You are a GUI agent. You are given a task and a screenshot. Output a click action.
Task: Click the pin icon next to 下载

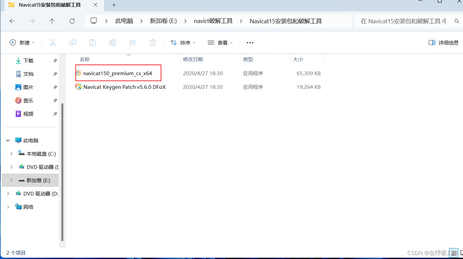click(x=55, y=61)
